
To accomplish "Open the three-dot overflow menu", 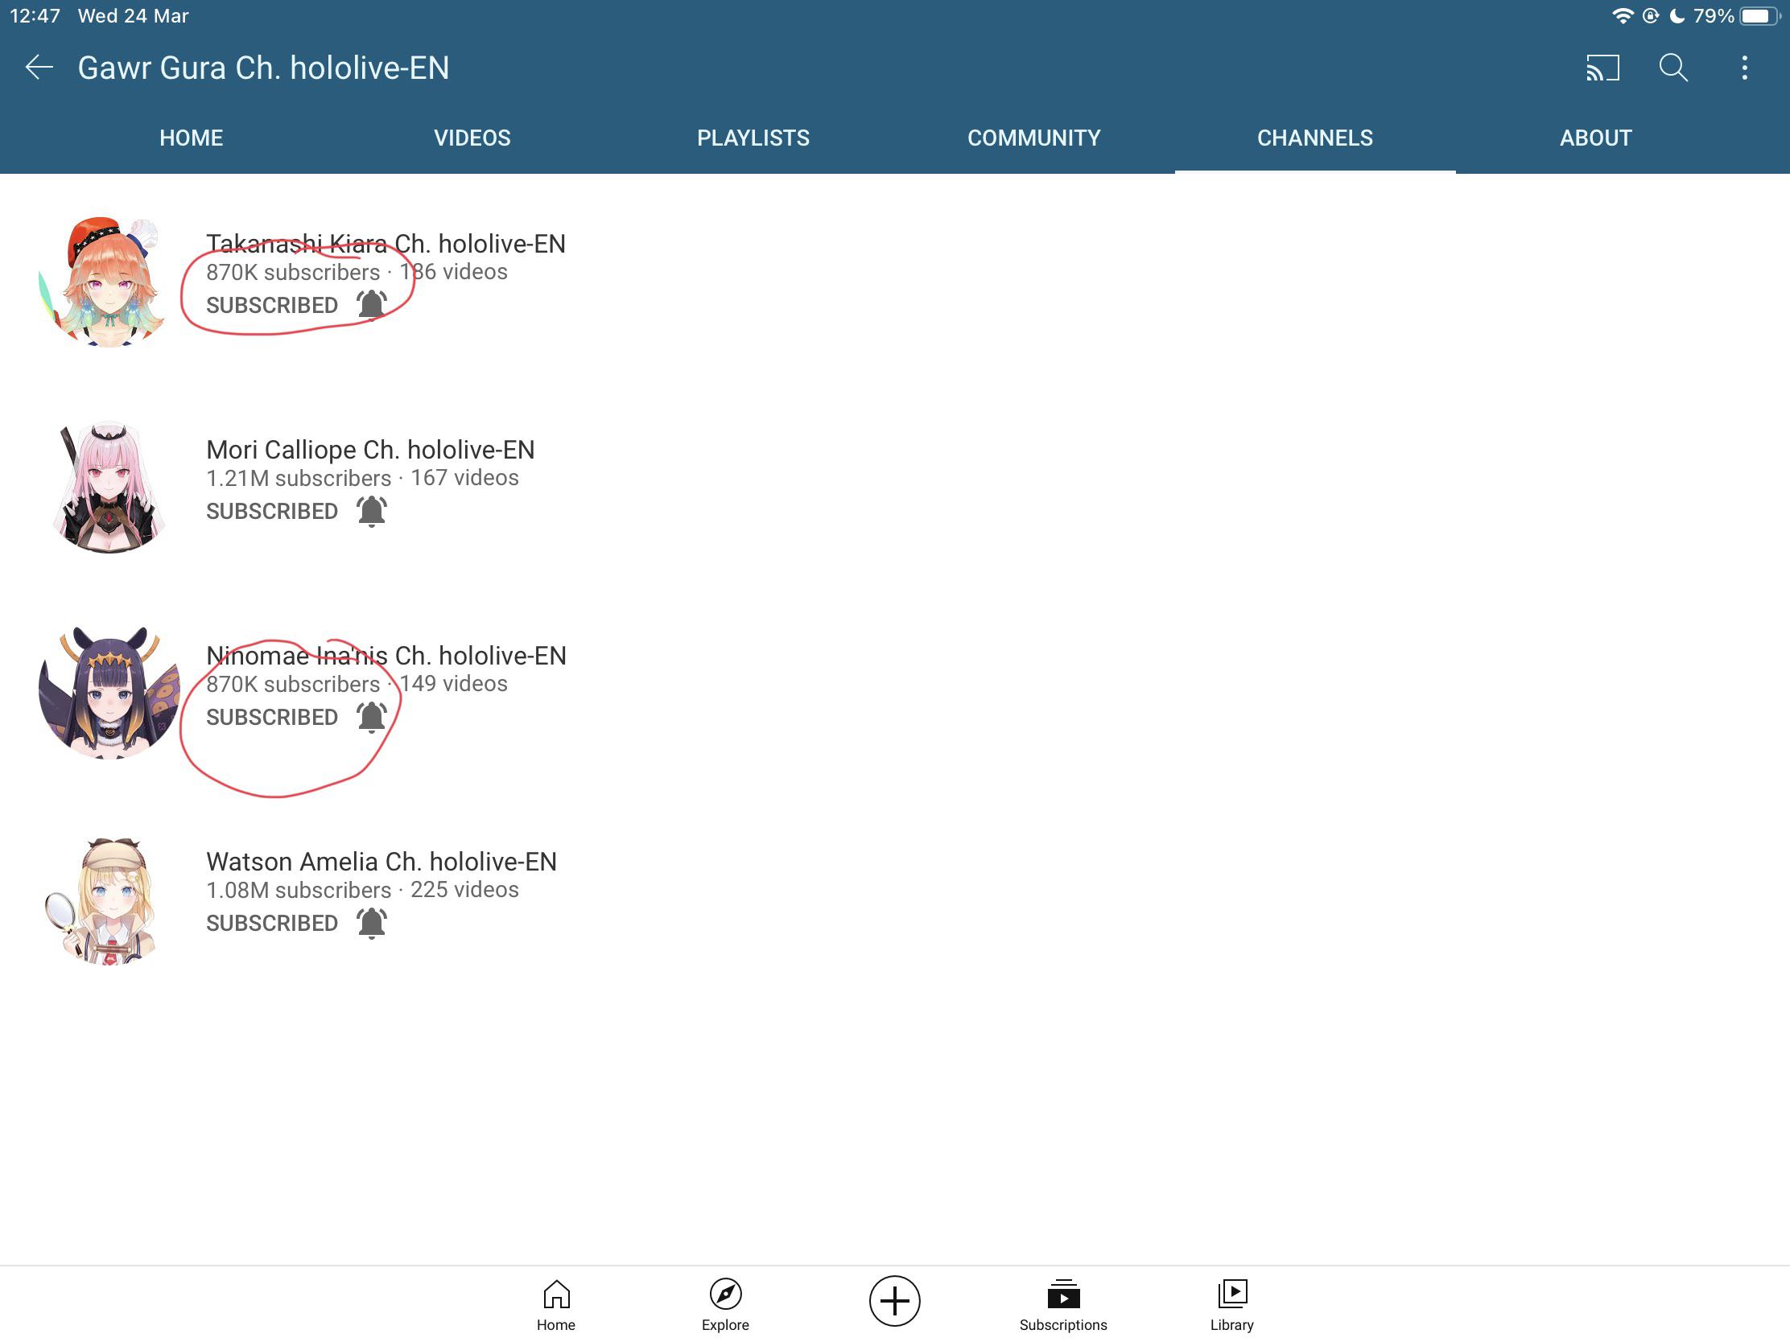I will 1744,67.
